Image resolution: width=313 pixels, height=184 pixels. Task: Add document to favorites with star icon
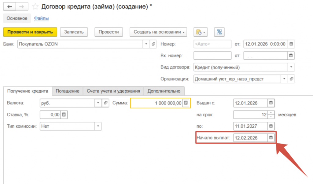point(36,6)
